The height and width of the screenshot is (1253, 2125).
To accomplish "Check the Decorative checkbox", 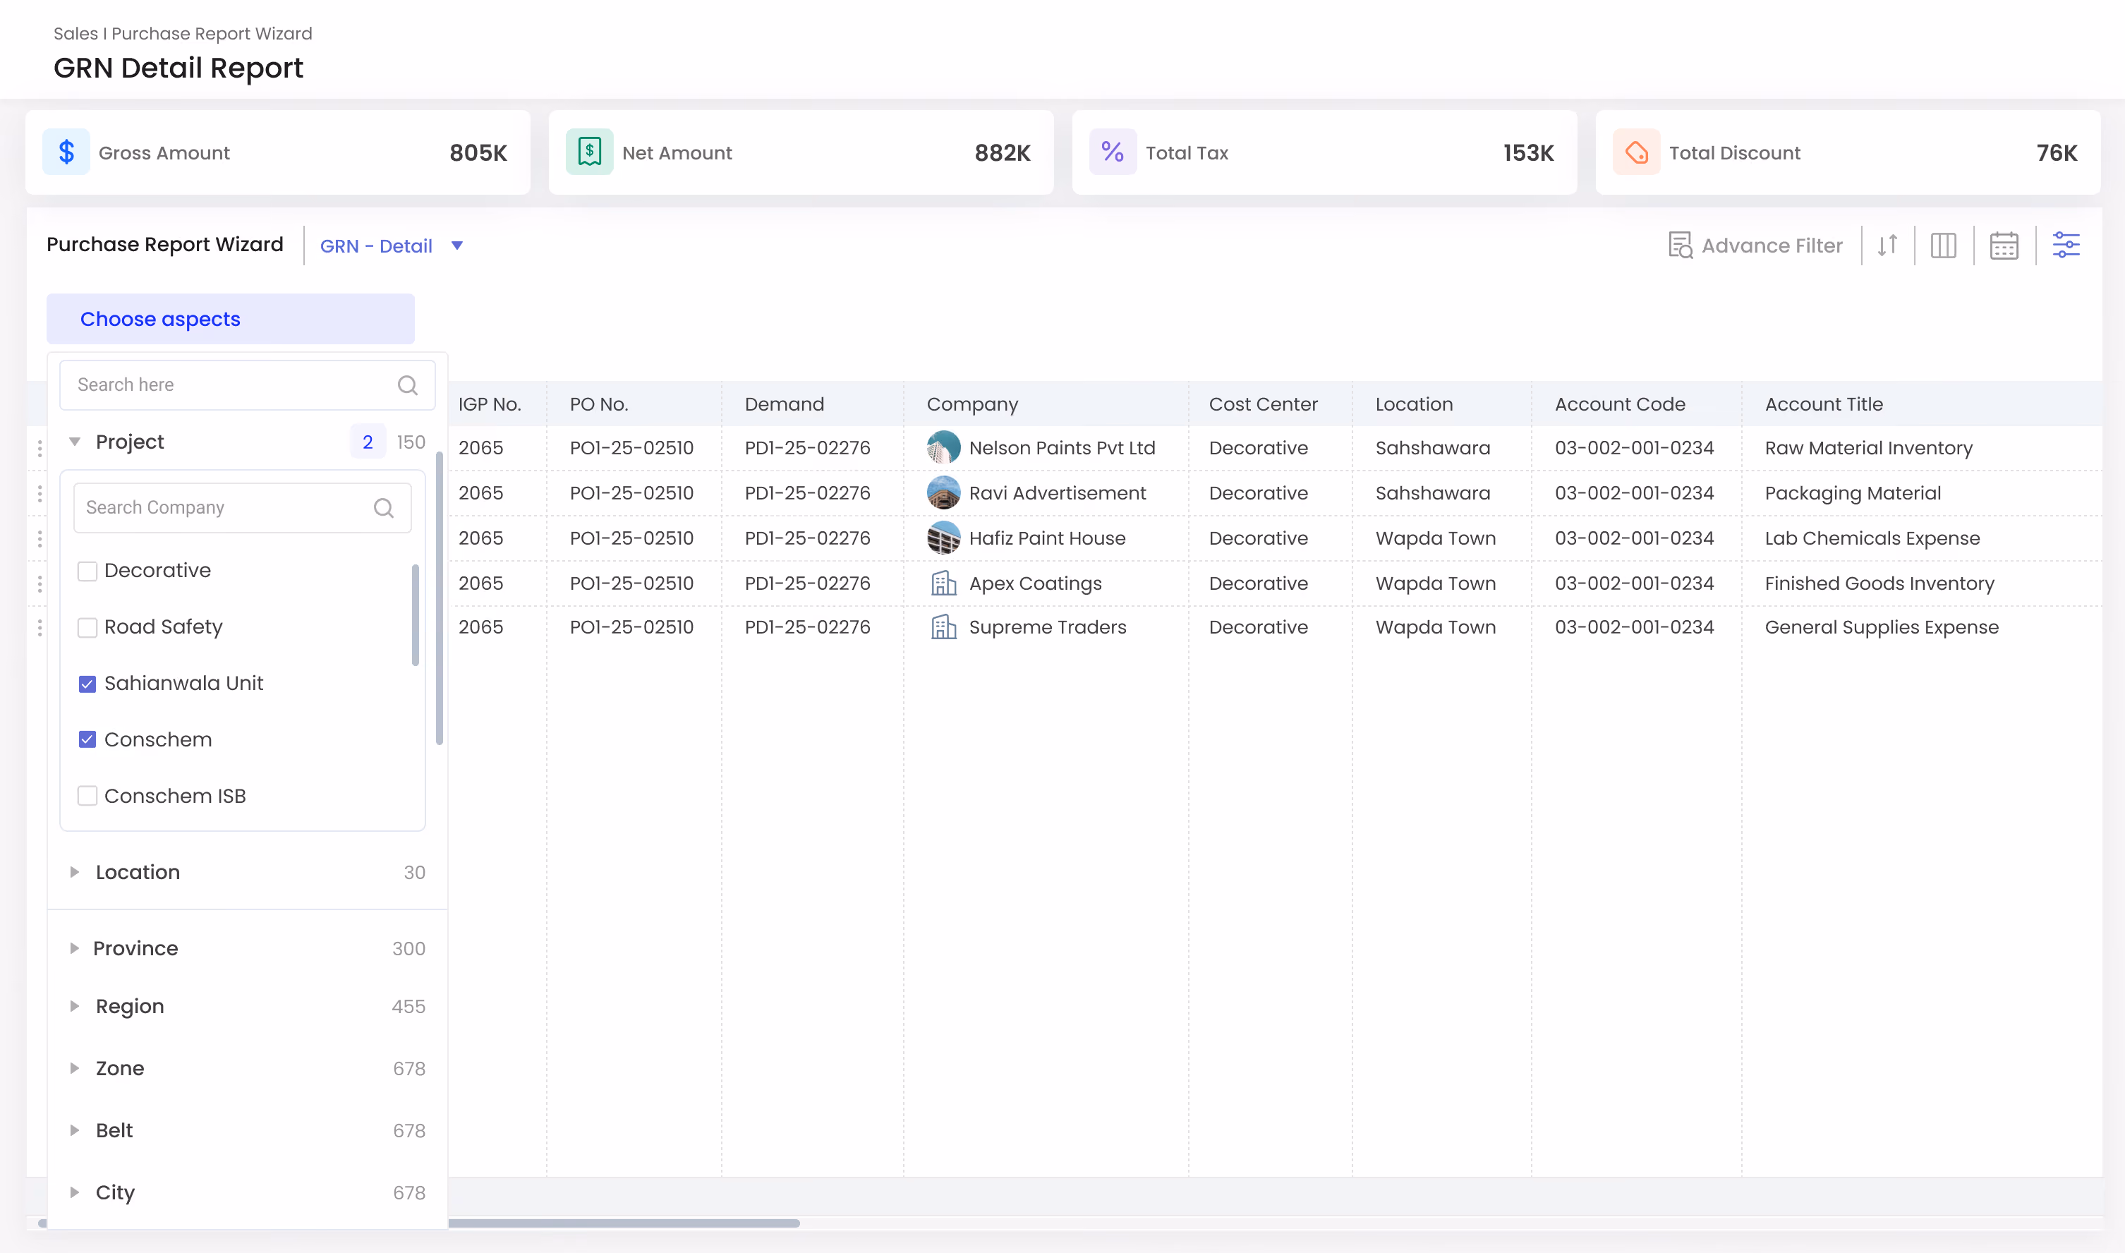I will [87, 571].
